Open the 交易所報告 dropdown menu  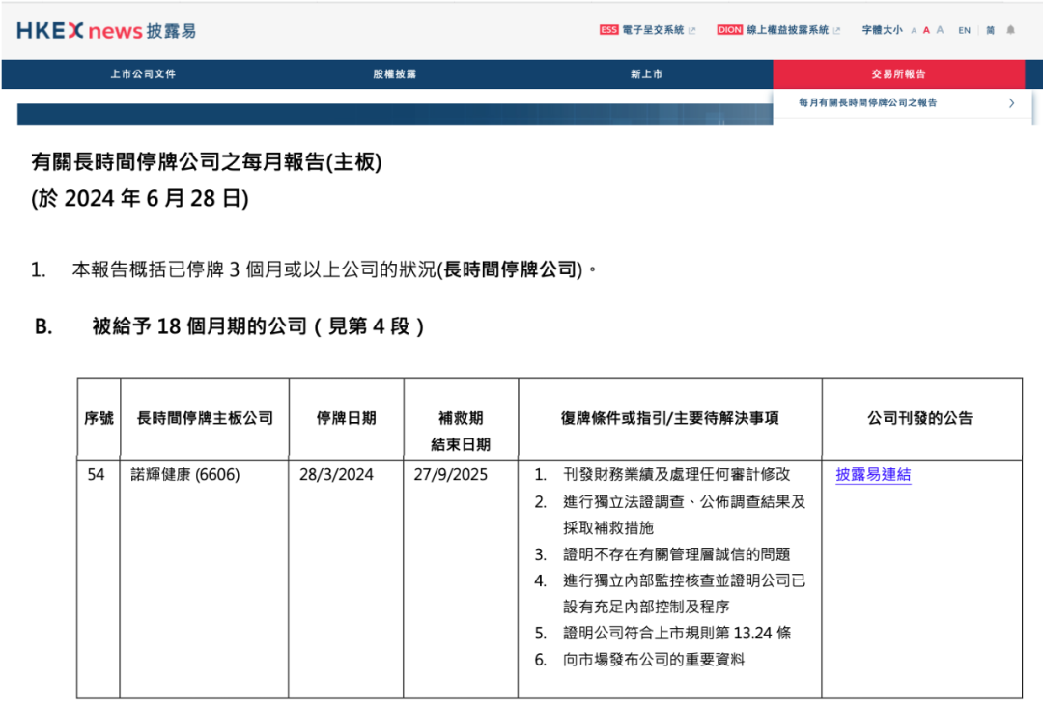point(898,74)
